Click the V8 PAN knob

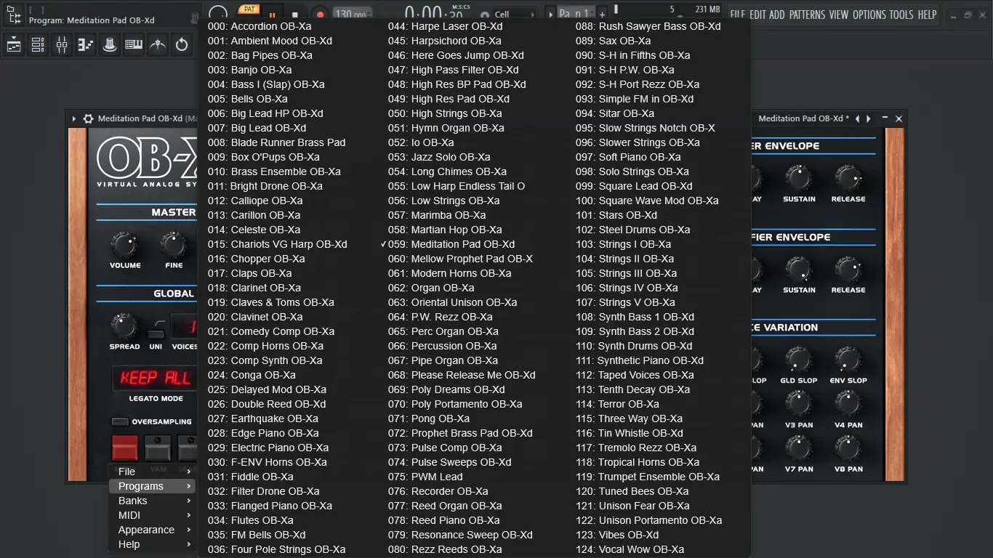848,448
